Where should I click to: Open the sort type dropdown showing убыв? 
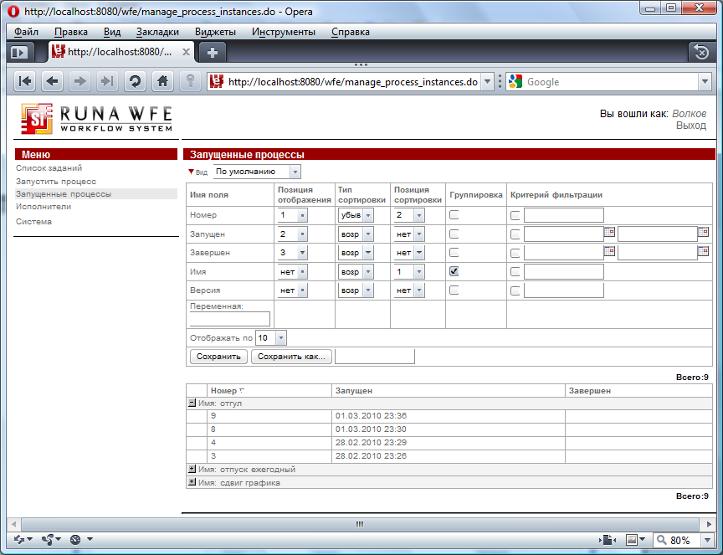click(x=356, y=215)
